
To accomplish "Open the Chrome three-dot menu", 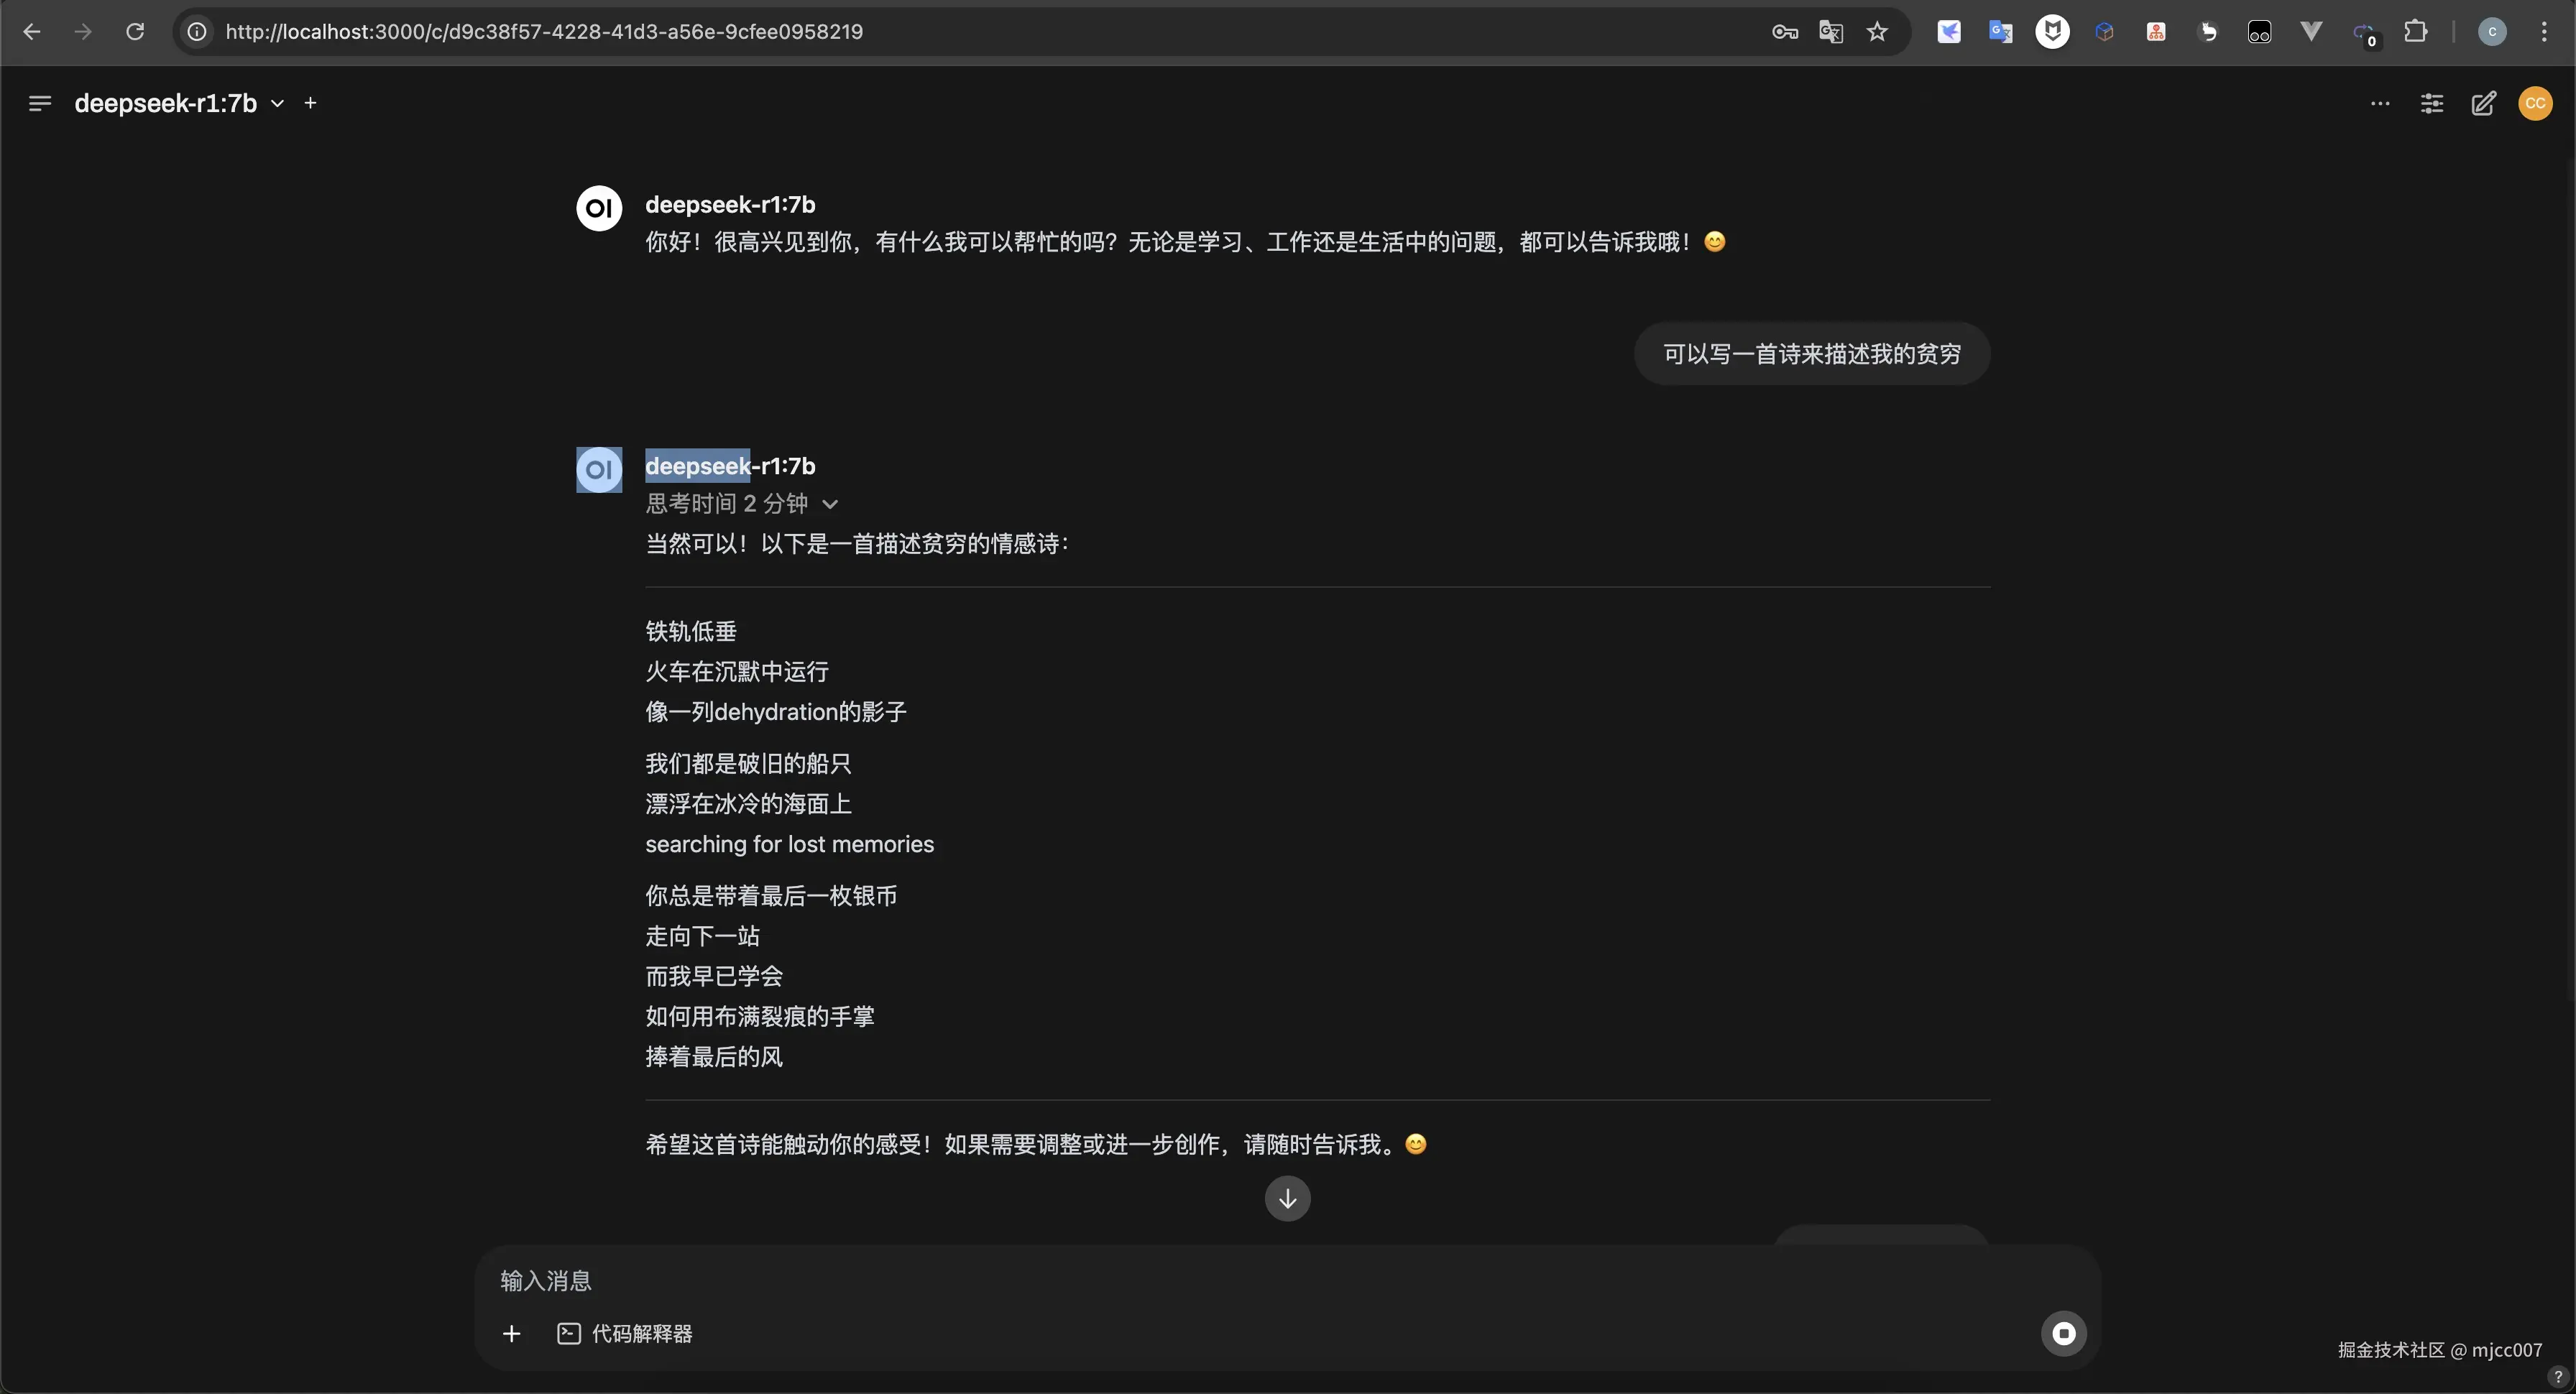I will coord(2544,32).
